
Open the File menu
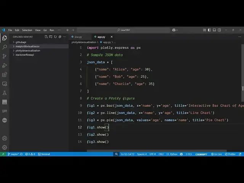pyautogui.click(x=10, y=30)
